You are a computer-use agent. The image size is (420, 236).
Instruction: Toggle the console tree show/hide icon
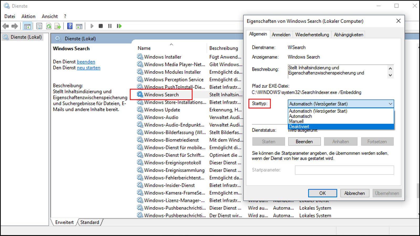pyautogui.click(x=27, y=26)
